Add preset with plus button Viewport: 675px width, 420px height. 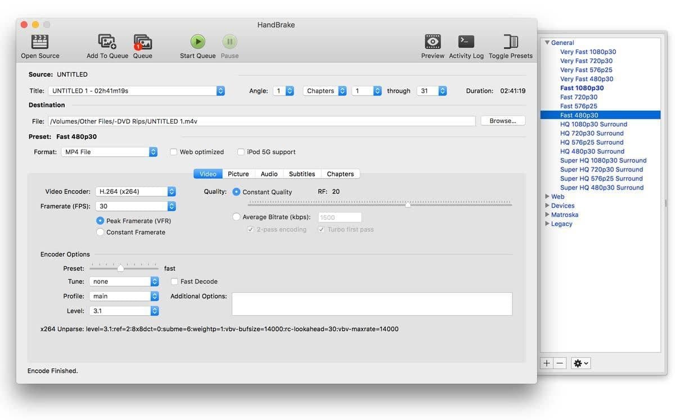click(546, 363)
